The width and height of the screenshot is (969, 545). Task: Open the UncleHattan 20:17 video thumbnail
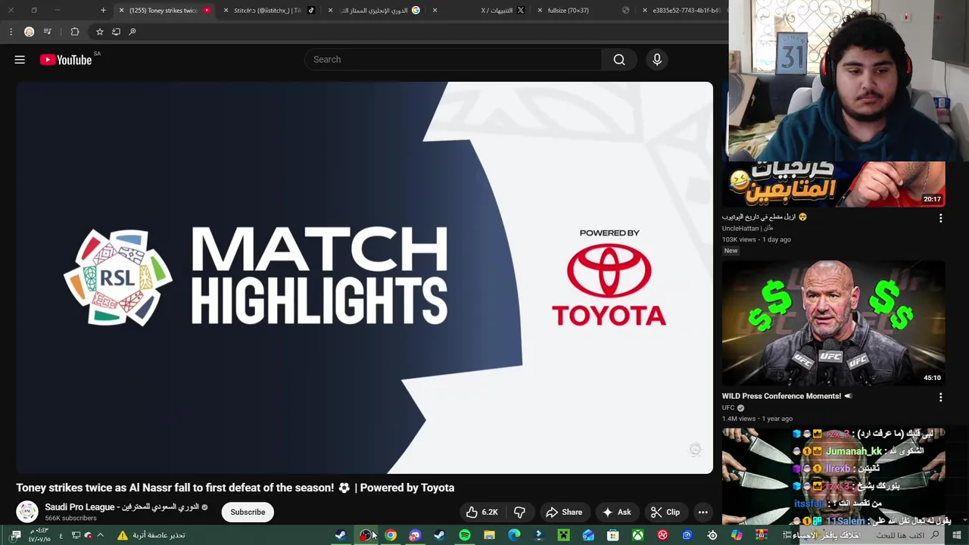tap(833, 184)
